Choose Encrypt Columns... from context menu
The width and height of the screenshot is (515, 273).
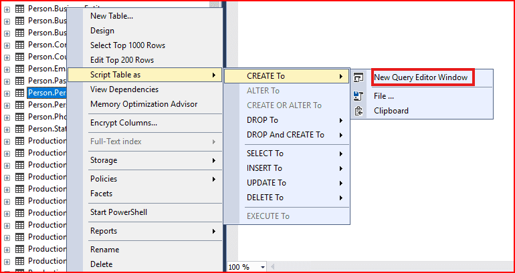pyautogui.click(x=124, y=123)
